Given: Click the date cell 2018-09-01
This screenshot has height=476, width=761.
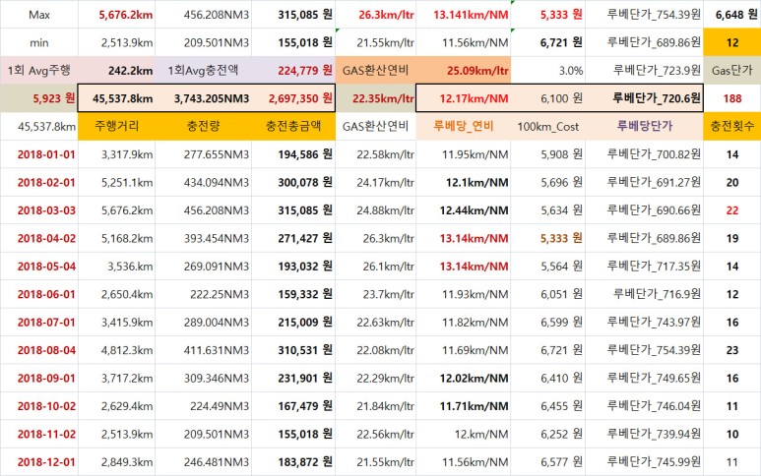Looking at the screenshot, I should tap(38, 378).
